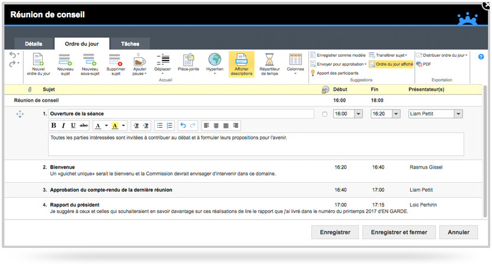Select item Rapport du président
Image resolution: width=492 pixels, height=271 pixels.
click(x=75, y=205)
